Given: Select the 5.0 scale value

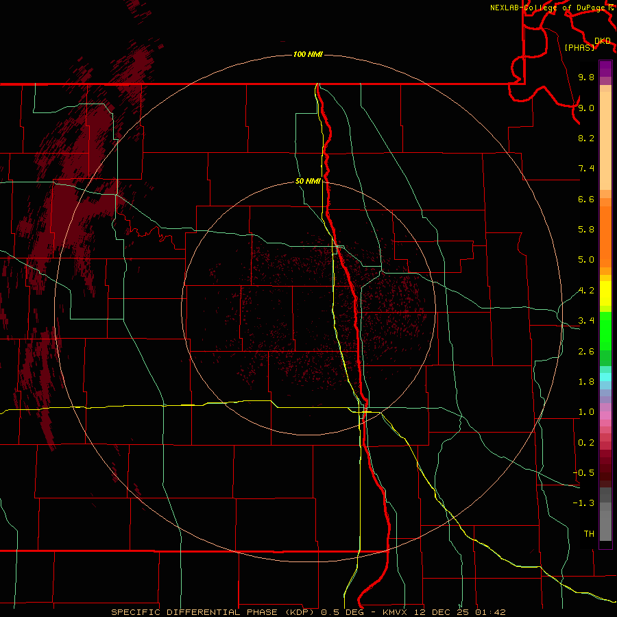Looking at the screenshot, I should pyautogui.click(x=586, y=260).
